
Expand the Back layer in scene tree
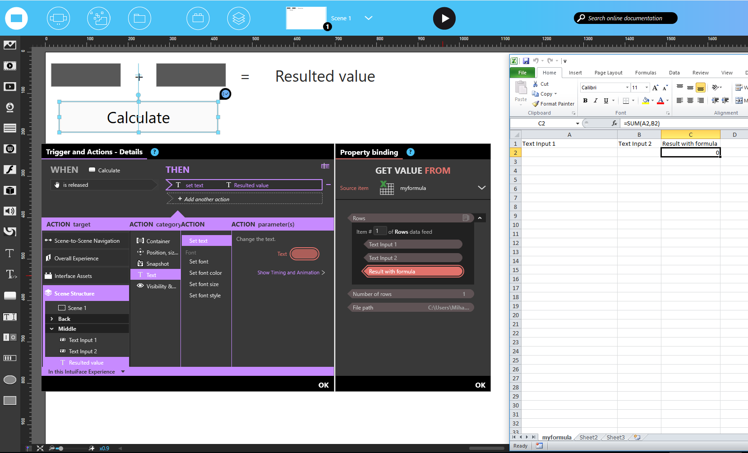[x=52, y=319]
